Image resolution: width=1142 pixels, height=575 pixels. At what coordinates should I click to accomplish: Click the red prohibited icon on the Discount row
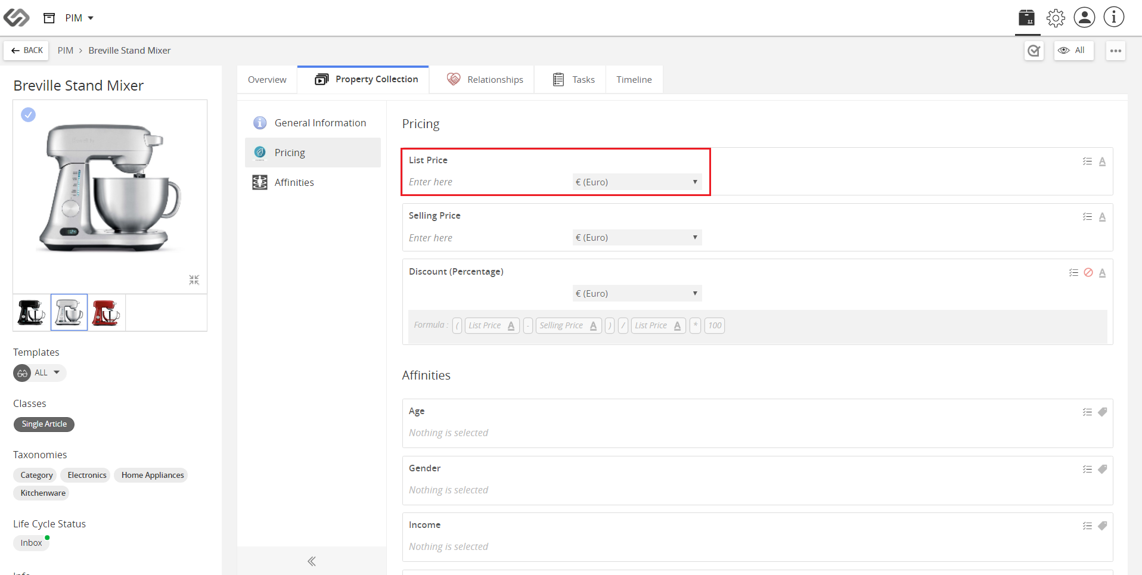(x=1088, y=272)
